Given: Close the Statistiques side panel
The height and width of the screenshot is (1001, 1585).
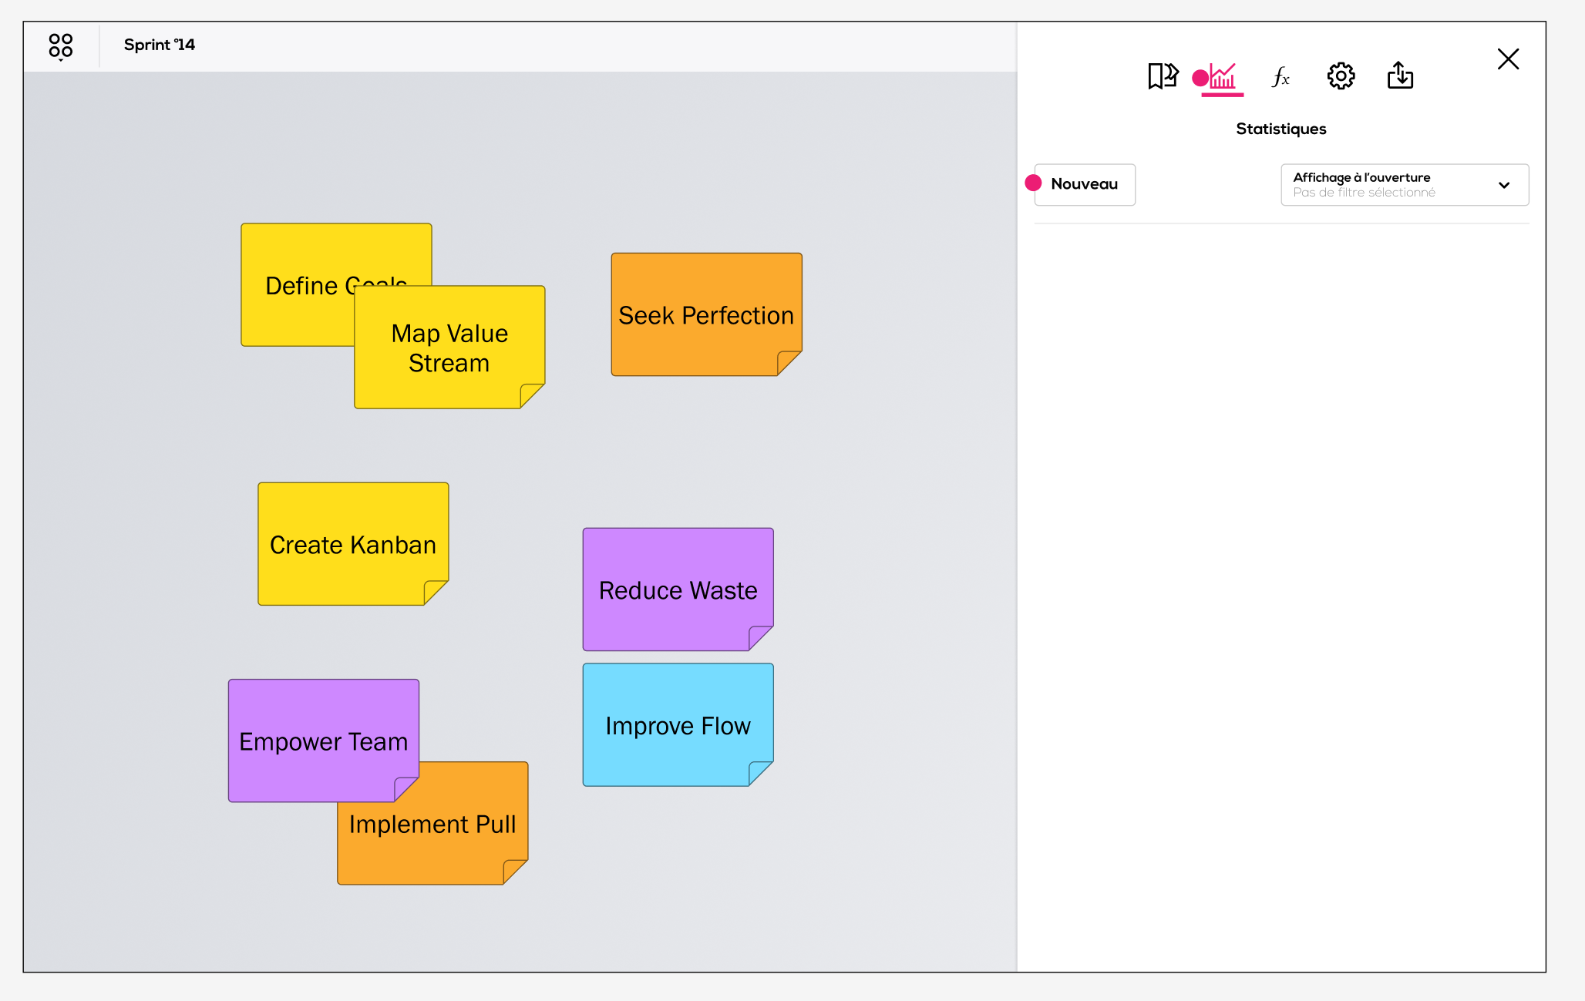Looking at the screenshot, I should click(1508, 59).
